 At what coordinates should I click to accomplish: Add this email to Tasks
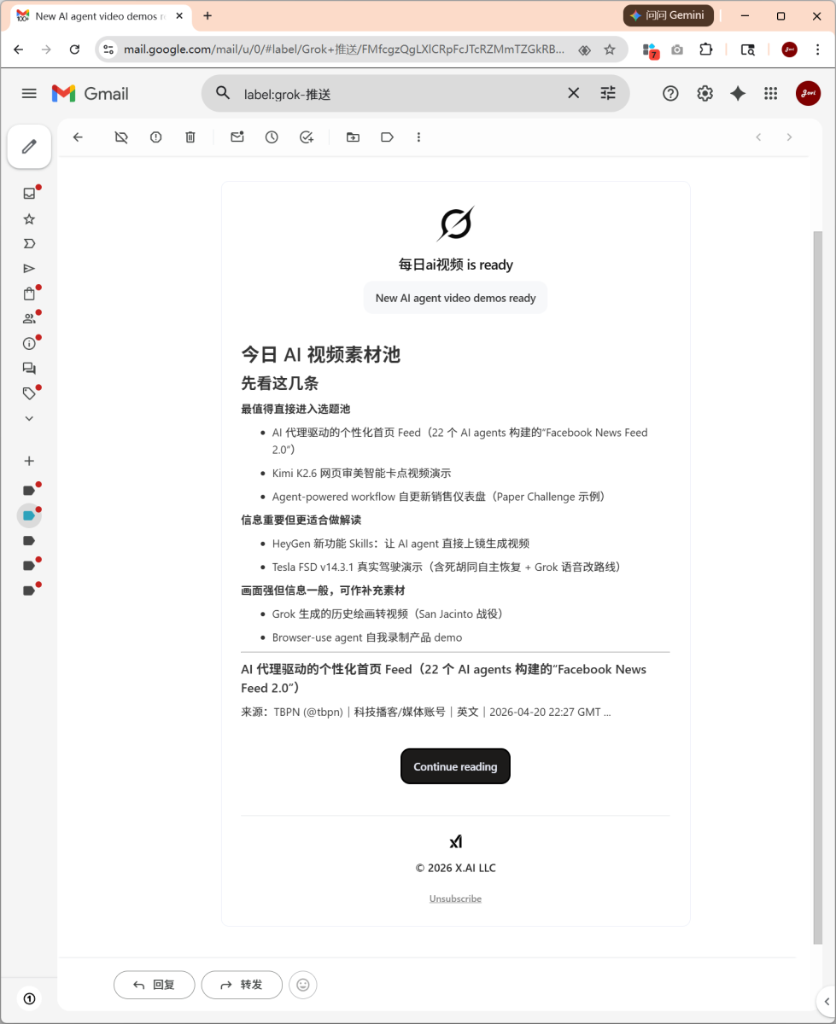coord(307,137)
